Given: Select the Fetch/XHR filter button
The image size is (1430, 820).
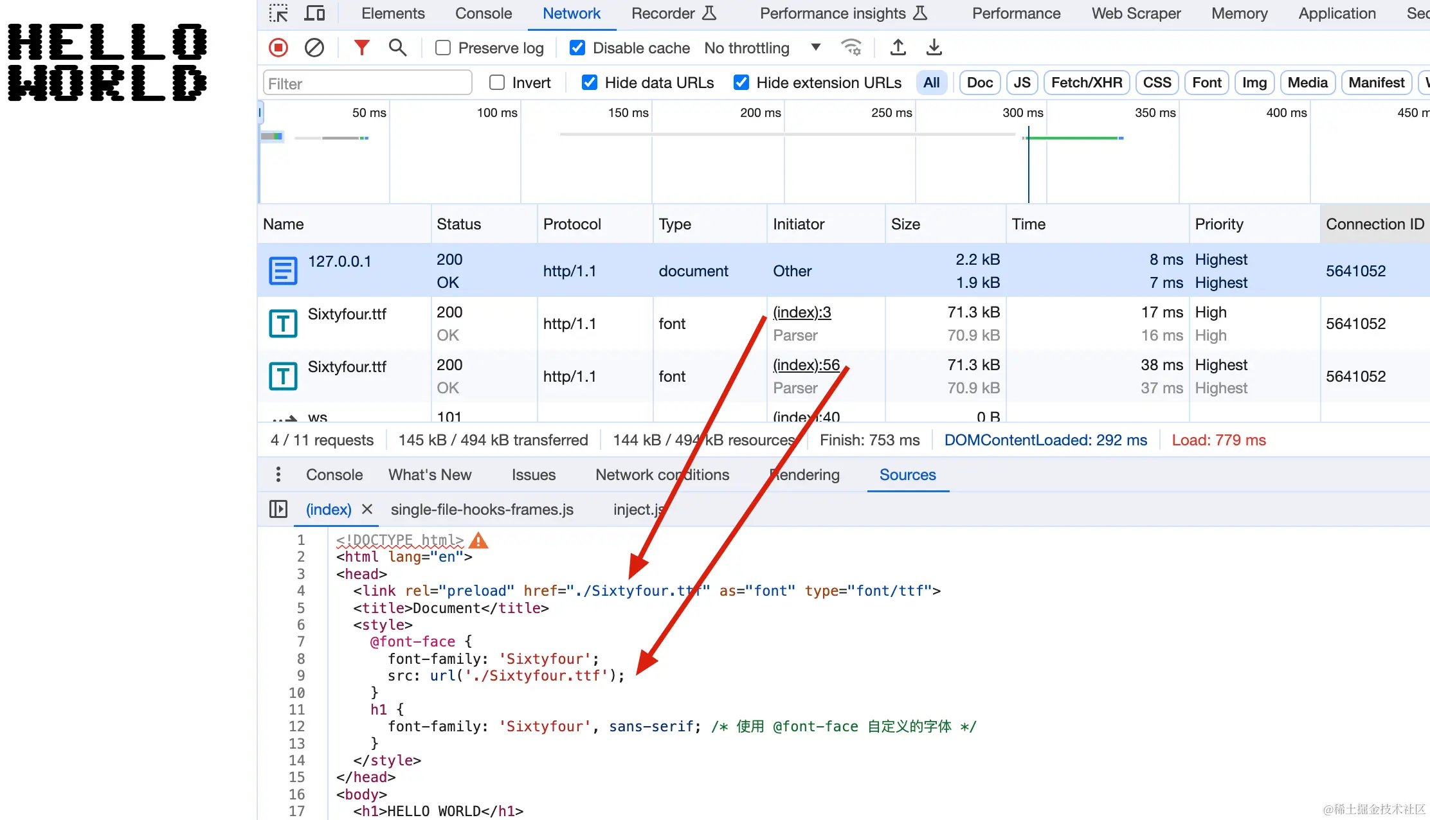Looking at the screenshot, I should [1086, 83].
